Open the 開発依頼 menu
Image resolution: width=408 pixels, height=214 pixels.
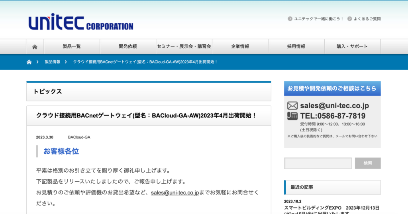(128, 47)
